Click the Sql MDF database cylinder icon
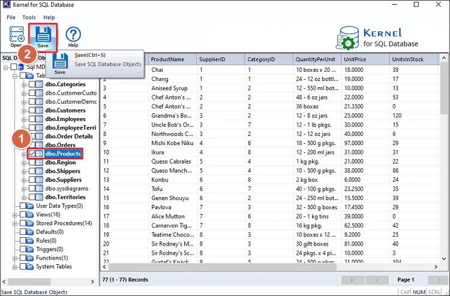The height and width of the screenshot is (296, 450). tap(21, 67)
